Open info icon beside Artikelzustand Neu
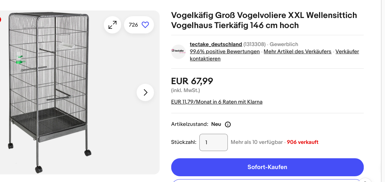This screenshot has width=385, height=182. click(228, 124)
